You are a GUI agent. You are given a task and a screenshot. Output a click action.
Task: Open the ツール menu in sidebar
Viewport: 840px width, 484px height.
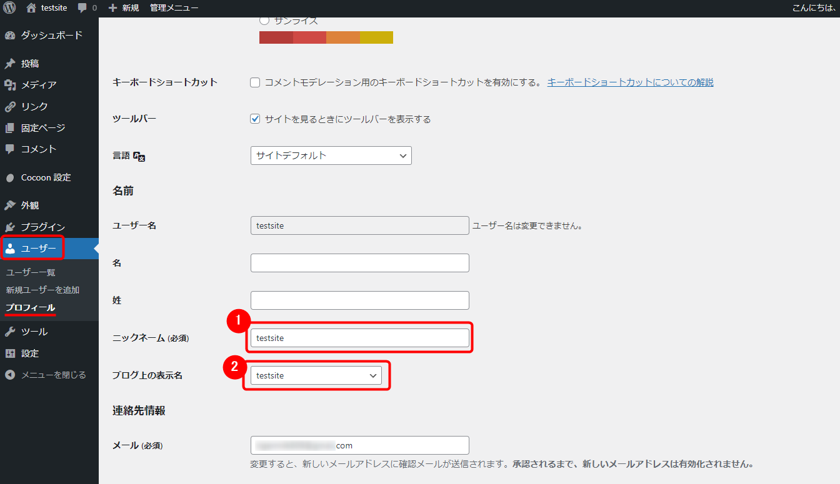(x=49, y=332)
